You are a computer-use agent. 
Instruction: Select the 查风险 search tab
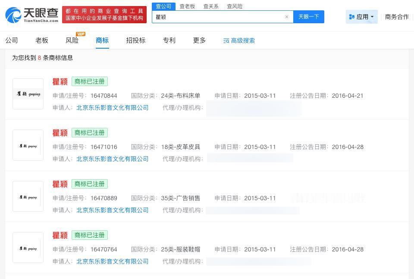[x=235, y=6]
